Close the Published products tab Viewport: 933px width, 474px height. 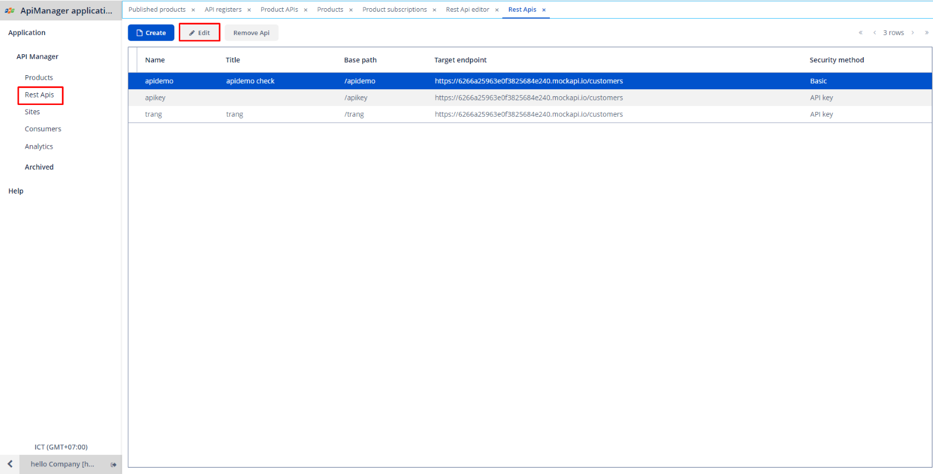click(193, 10)
